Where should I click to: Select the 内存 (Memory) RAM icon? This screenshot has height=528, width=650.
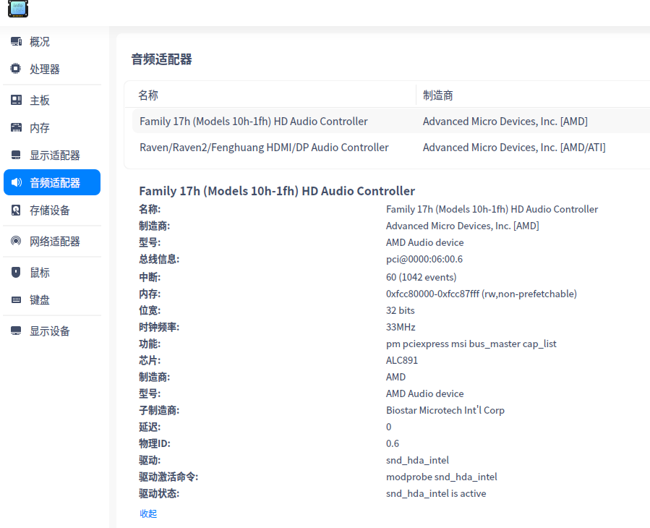(x=16, y=127)
